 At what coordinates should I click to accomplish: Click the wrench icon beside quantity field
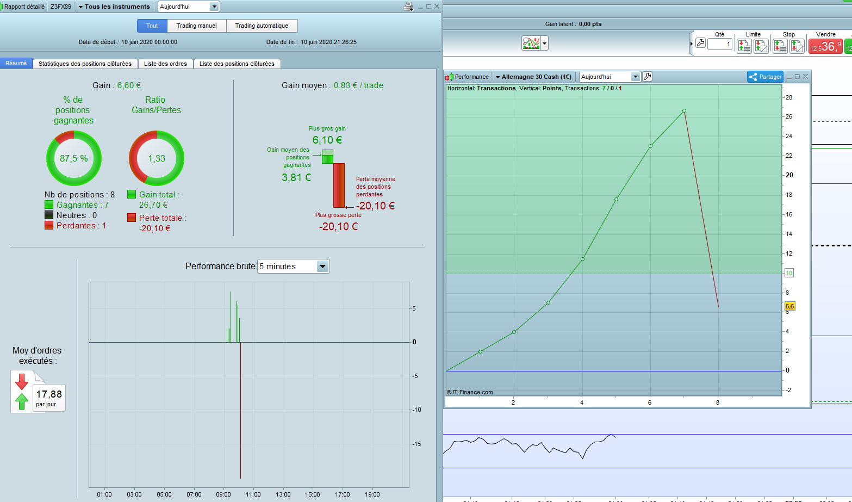700,43
